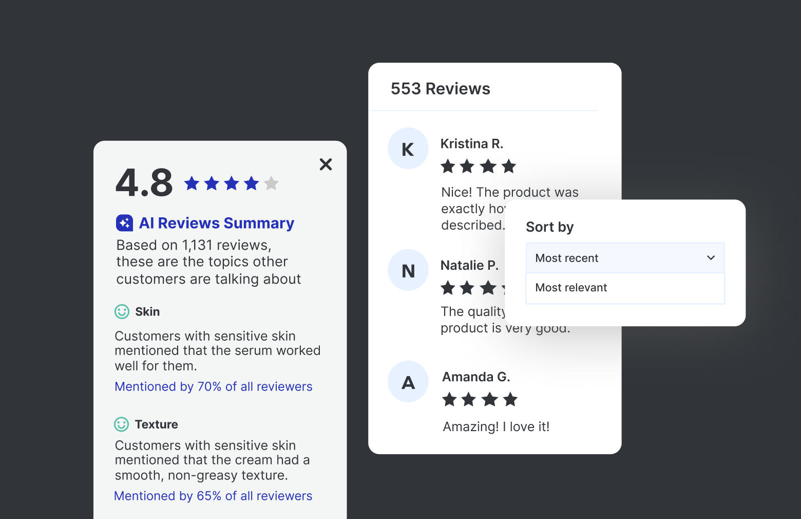Click the AI sparkle icon
This screenshot has width=801, height=519.
point(124,223)
